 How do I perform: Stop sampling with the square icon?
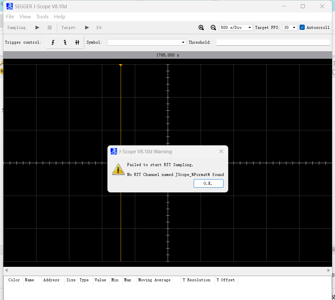coord(50,28)
